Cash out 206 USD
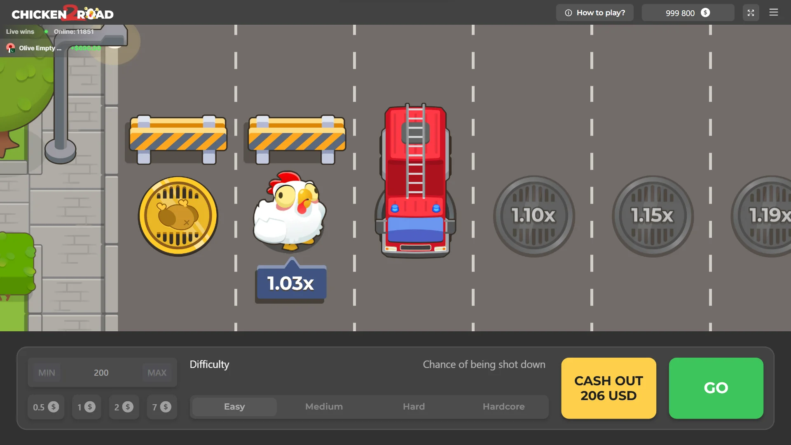Viewport: 791px width, 445px height. (x=608, y=388)
